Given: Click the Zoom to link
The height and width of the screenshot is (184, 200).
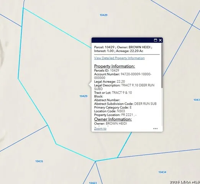Looking at the screenshot, I should pos(100,129).
